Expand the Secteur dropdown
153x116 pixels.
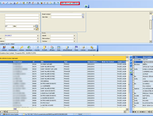coord(74,41)
